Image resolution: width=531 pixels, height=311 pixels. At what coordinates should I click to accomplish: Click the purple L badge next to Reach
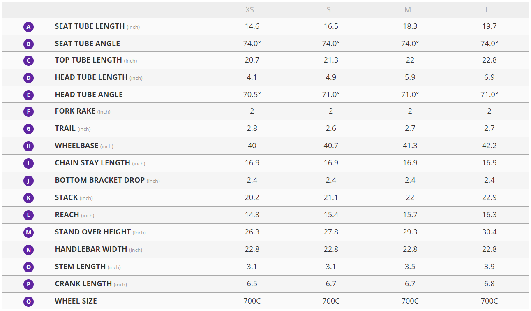[28, 215]
